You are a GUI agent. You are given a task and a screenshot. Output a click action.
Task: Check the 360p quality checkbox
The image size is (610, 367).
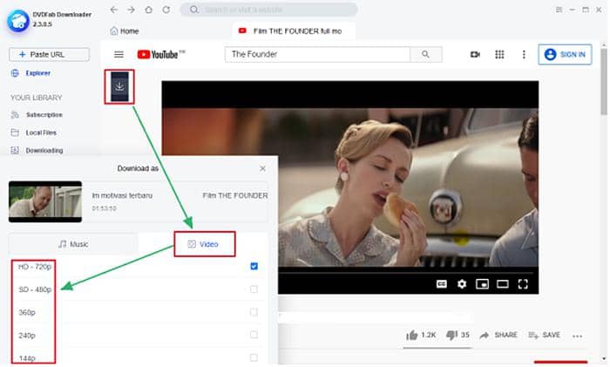pyautogui.click(x=254, y=312)
